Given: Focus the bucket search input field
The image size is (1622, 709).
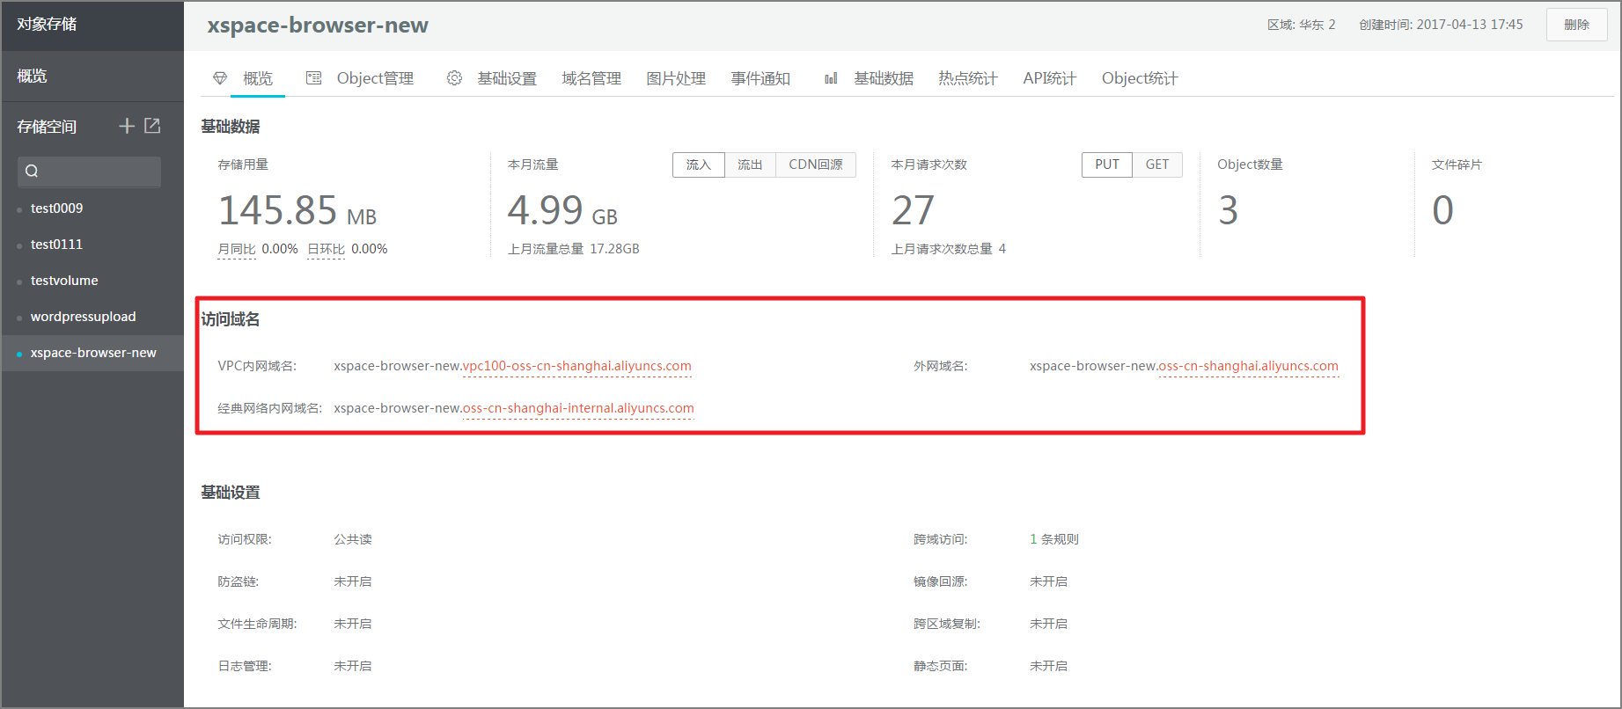Looking at the screenshot, I should click(x=89, y=172).
